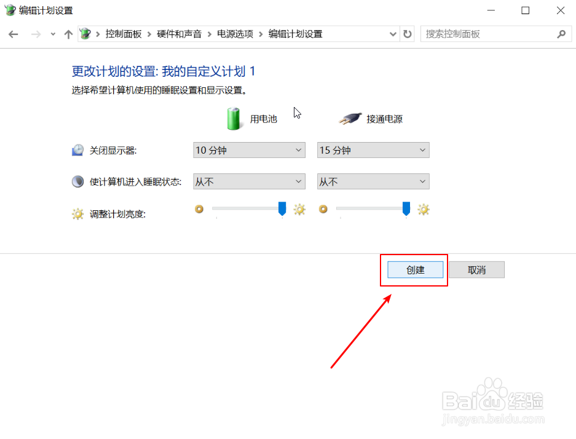Click the brightness sun icon beside 调整计划亮度
This screenshot has width=576, height=439.
click(x=77, y=213)
